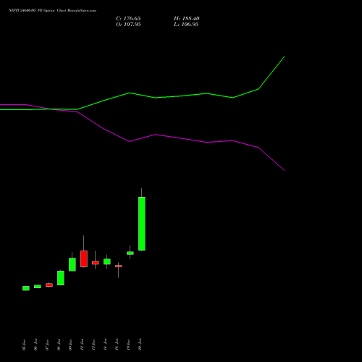
Task: Select the small green candle for 19 Jan
Action: 130,253
